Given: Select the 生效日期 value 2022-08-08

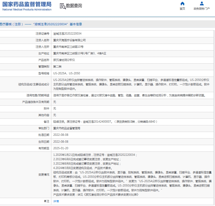Looking at the screenshot, I should 61,142.
